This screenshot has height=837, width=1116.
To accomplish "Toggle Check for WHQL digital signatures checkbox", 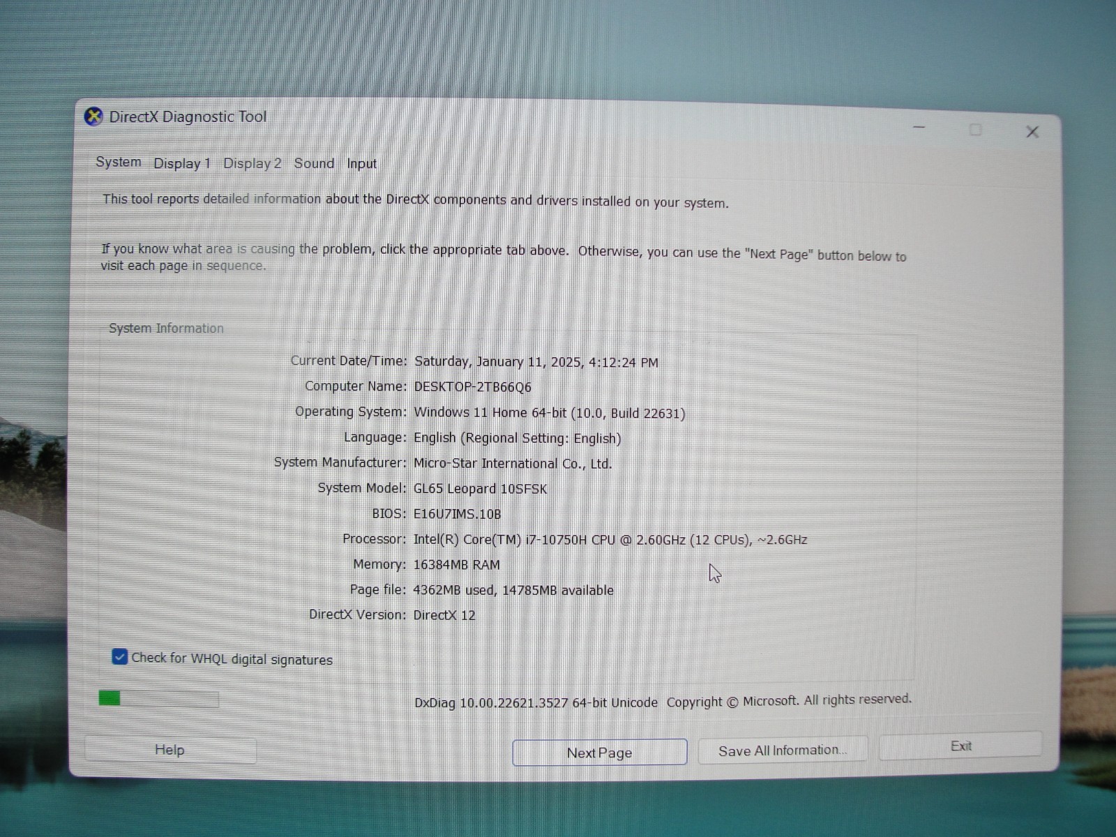I will [x=120, y=657].
